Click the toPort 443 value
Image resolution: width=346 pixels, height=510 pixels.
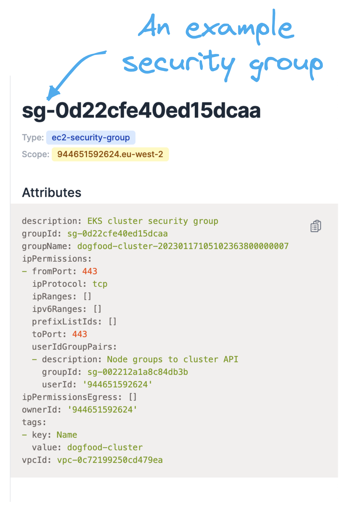pyautogui.click(x=80, y=334)
